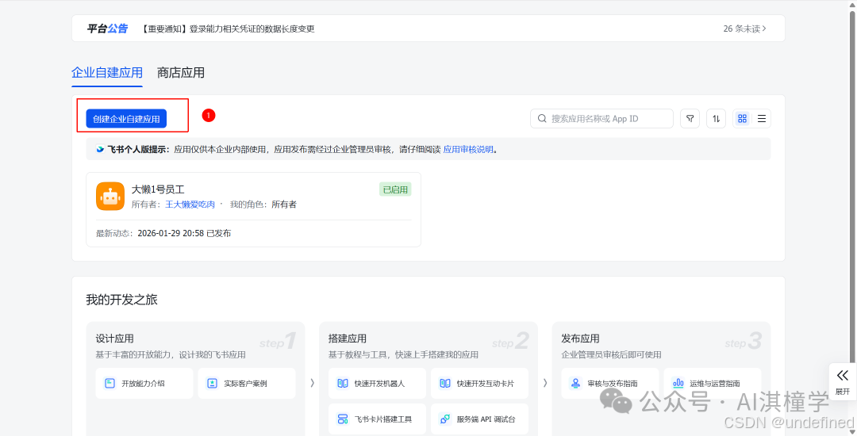Click the filter icon next to search
Image resolution: width=857 pixels, height=436 pixels.
pos(690,118)
